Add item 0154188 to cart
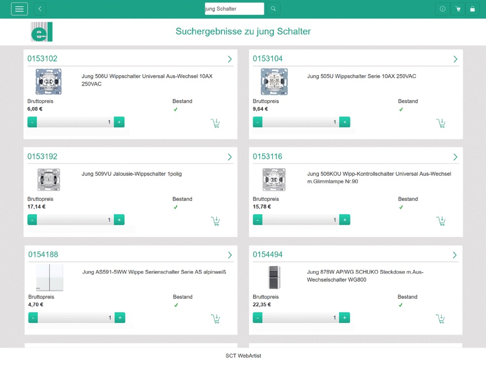Image resolution: width=486 pixels, height=365 pixels. coord(215,319)
